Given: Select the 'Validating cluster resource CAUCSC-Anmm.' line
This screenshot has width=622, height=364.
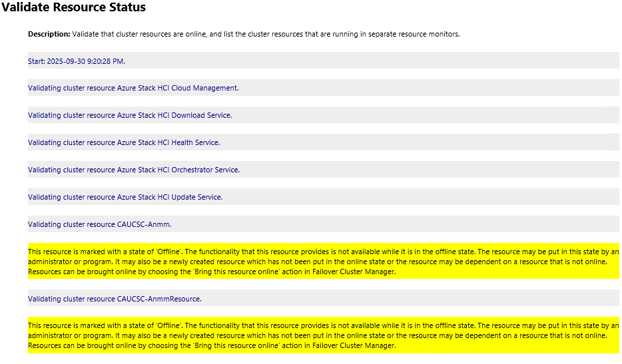Looking at the screenshot, I should (x=323, y=224).
